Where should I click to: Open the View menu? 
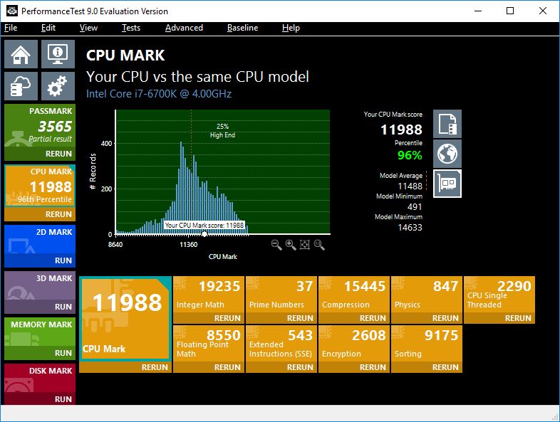(x=88, y=28)
